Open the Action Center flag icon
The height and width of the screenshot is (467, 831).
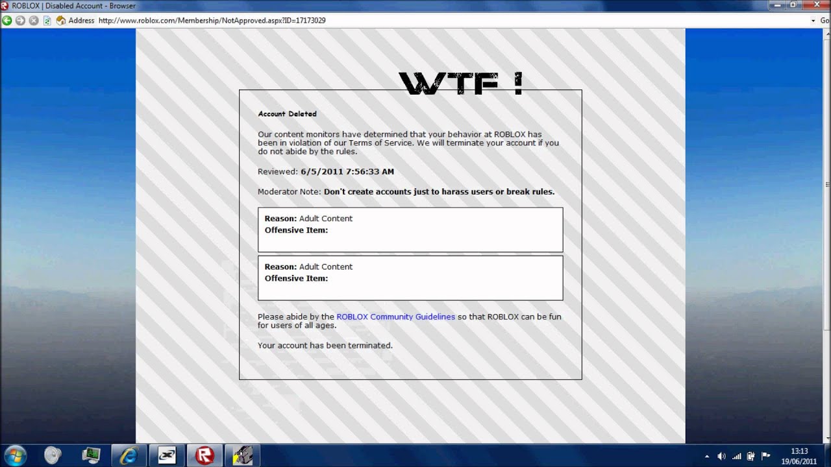pos(765,456)
